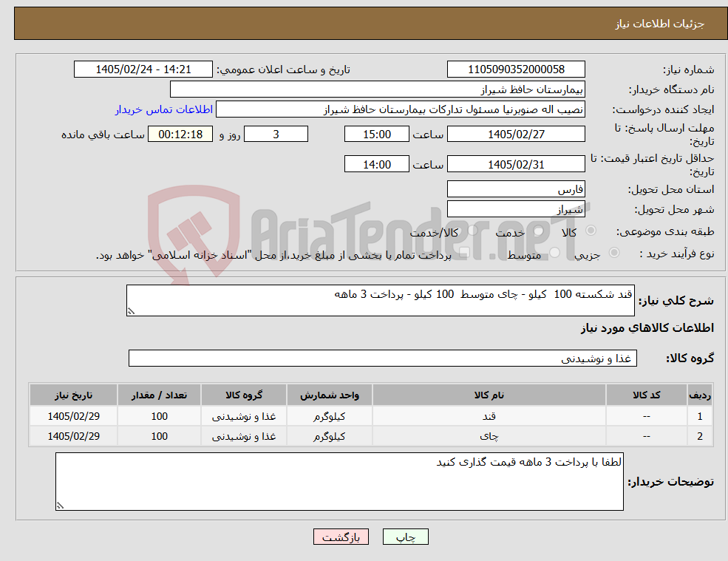The image size is (728, 561).
Task: Click response deadline date 1405/02/27
Action: [516, 135]
